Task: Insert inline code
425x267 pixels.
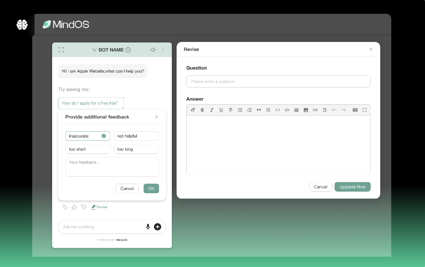Action: click(x=278, y=110)
